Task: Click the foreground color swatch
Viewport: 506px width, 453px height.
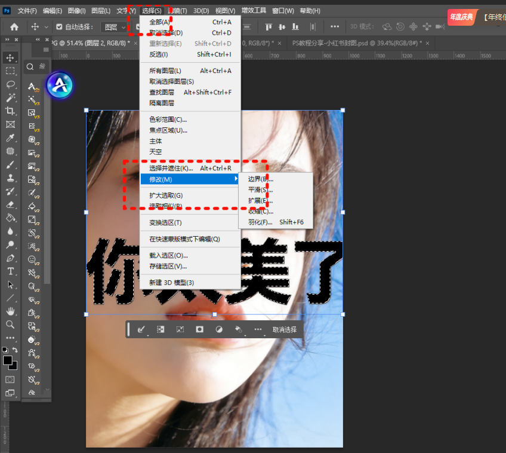Action: click(x=8, y=360)
